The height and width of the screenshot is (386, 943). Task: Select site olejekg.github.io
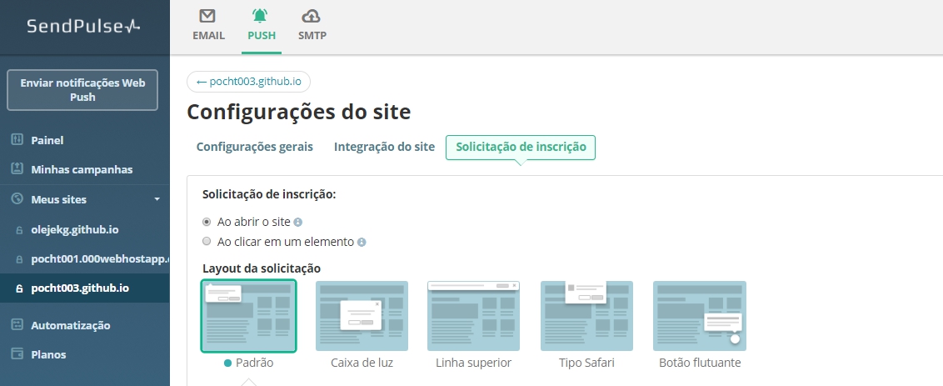(75, 229)
